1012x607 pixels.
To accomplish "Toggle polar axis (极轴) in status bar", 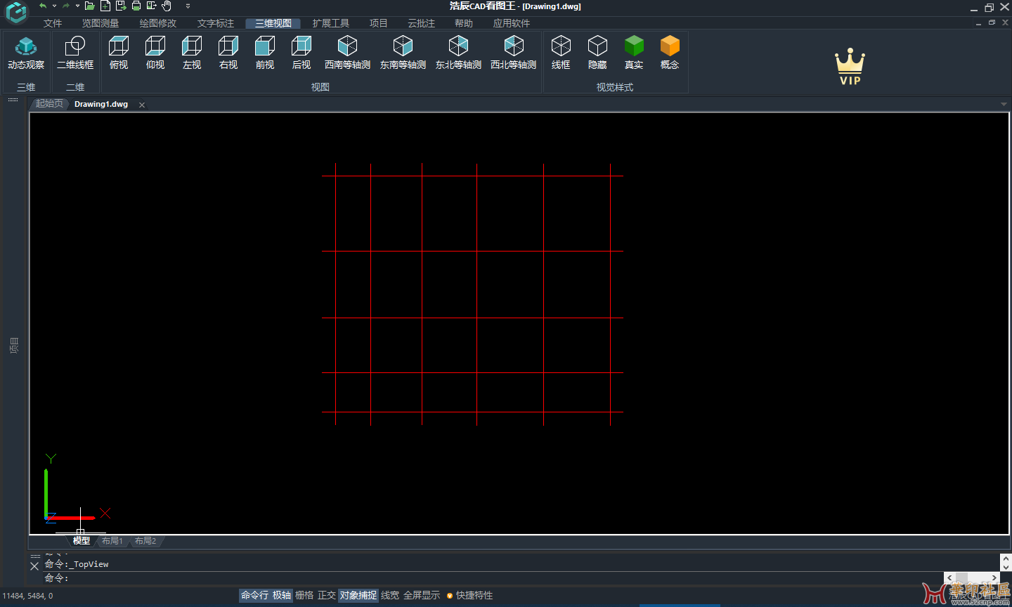I will (x=282, y=595).
